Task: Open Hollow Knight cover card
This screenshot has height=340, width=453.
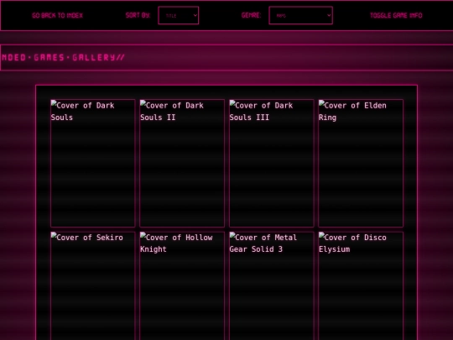Action: coord(182,285)
